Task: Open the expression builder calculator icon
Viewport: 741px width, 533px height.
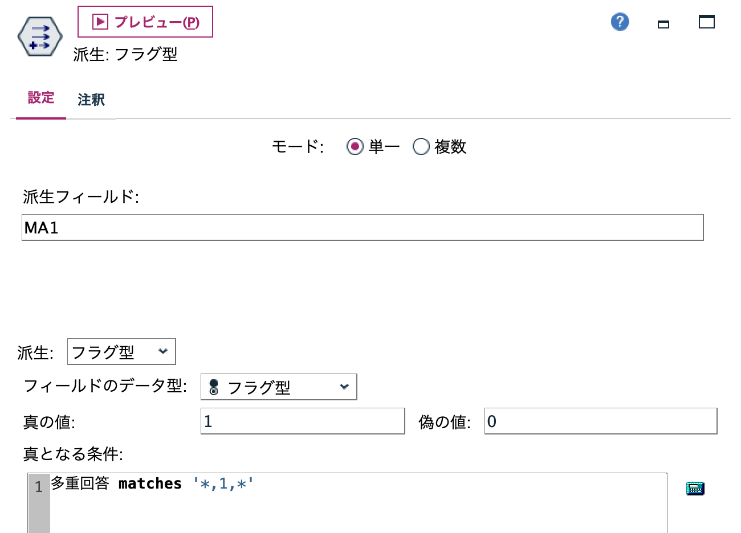Action: point(695,488)
